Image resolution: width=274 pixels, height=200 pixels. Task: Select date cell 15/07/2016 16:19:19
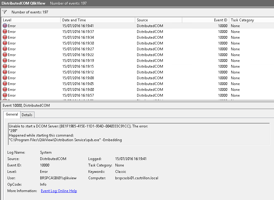point(78,60)
